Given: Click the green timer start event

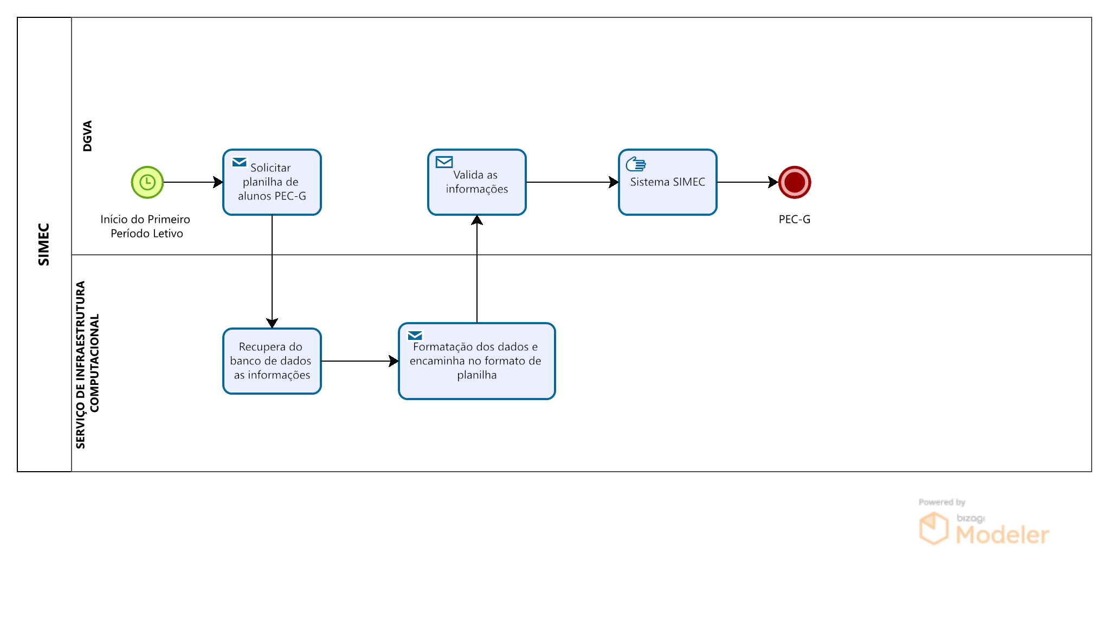Looking at the screenshot, I should point(147,182).
